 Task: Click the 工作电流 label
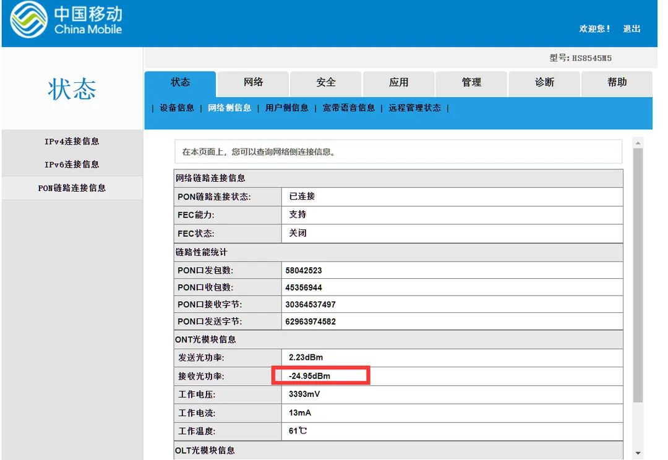(x=197, y=413)
